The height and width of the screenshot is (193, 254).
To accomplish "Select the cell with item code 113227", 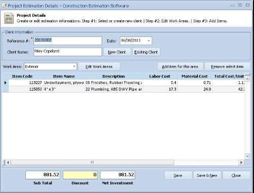I will (26, 83).
